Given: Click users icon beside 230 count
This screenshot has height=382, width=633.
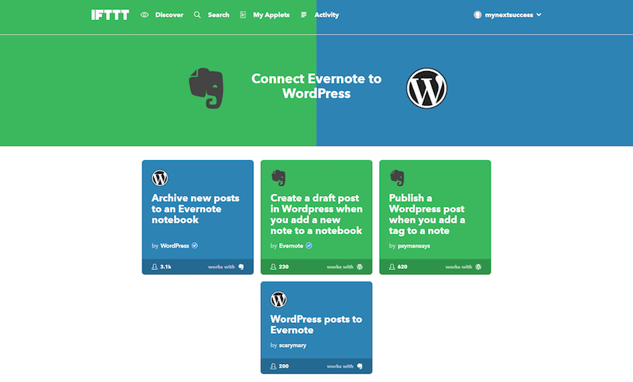Looking at the screenshot, I should (273, 267).
